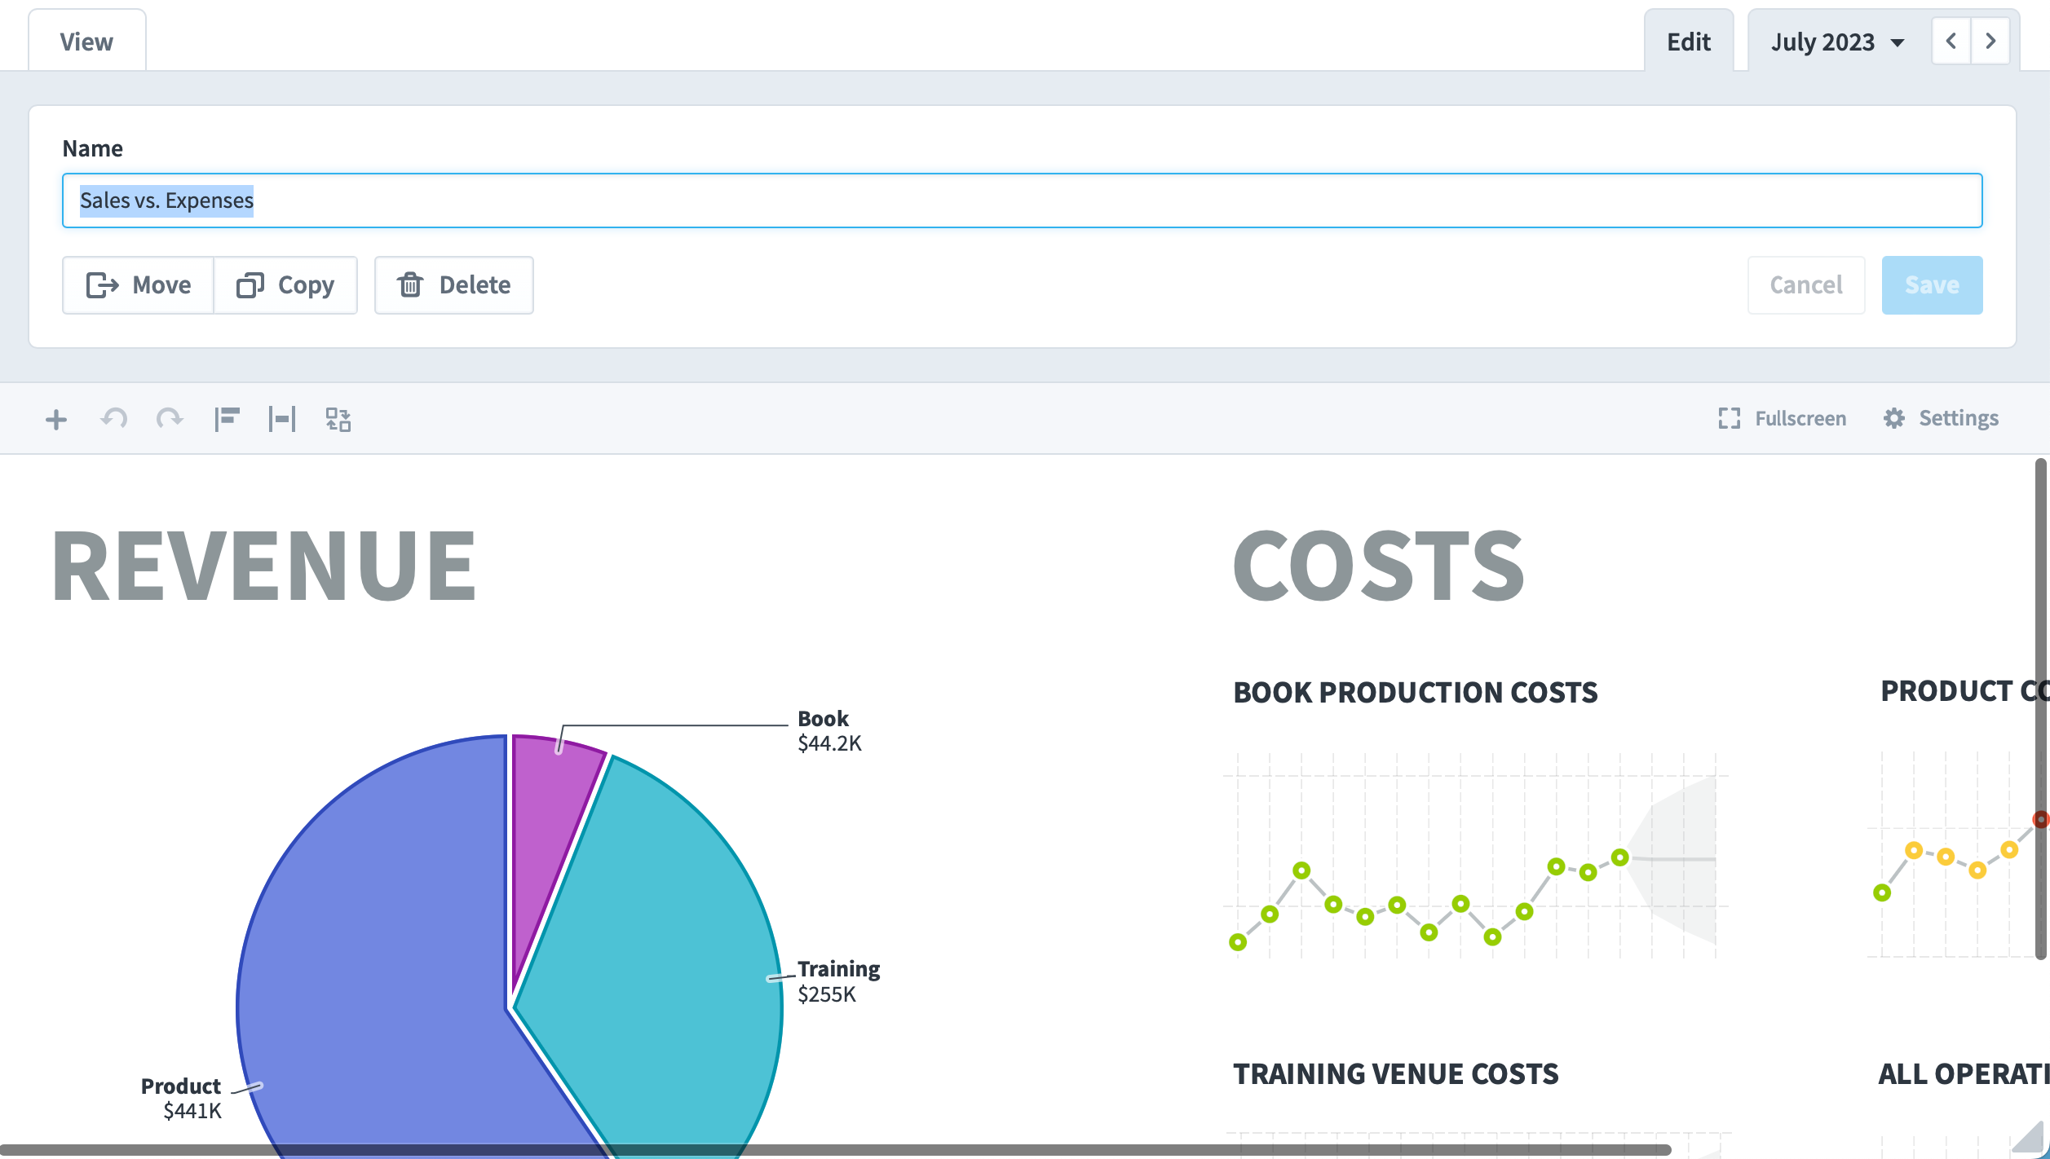
Task: Redo the last dashboard change
Action: coord(170,419)
